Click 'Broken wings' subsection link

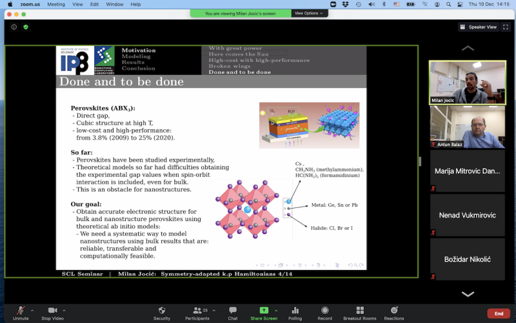pyautogui.click(x=230, y=66)
